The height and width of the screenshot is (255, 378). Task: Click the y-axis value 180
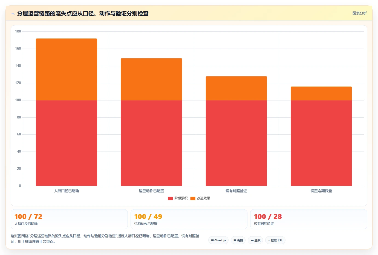(x=18, y=31)
